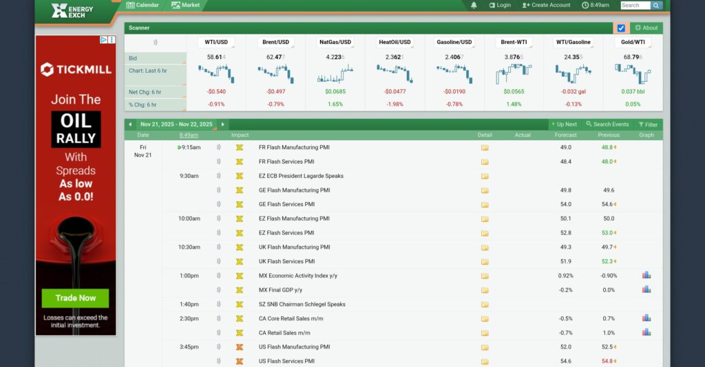Click Trade Now in Tickmill ad
Image resolution: width=705 pixels, height=367 pixels.
[x=76, y=298]
